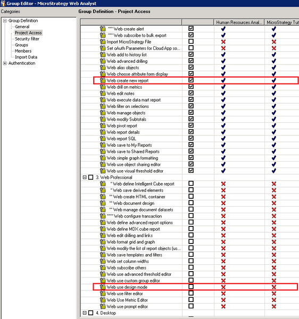Click the red X for Web subscribe others under Human Resources
The image size is (299, 319).
(x=223, y=267)
